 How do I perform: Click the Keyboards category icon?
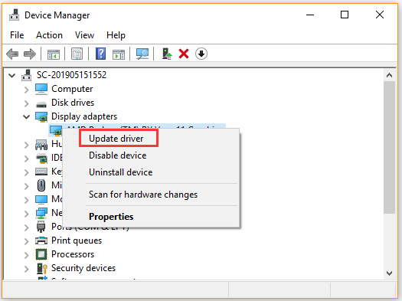41,172
